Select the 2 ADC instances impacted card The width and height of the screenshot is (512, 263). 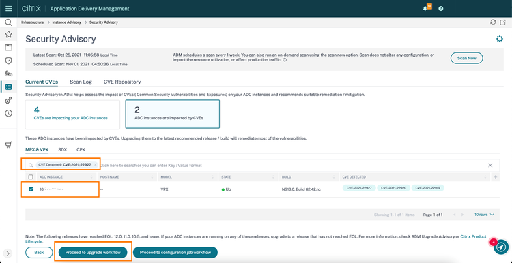coord(173,114)
